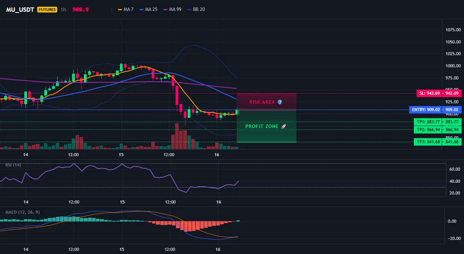This screenshot has height=254, width=464.
Task: Toggle the MA 25 legend entry
Action: pos(149,9)
